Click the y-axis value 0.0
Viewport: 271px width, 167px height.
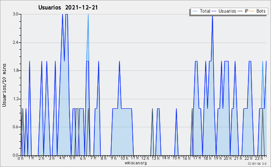click(x=15, y=155)
